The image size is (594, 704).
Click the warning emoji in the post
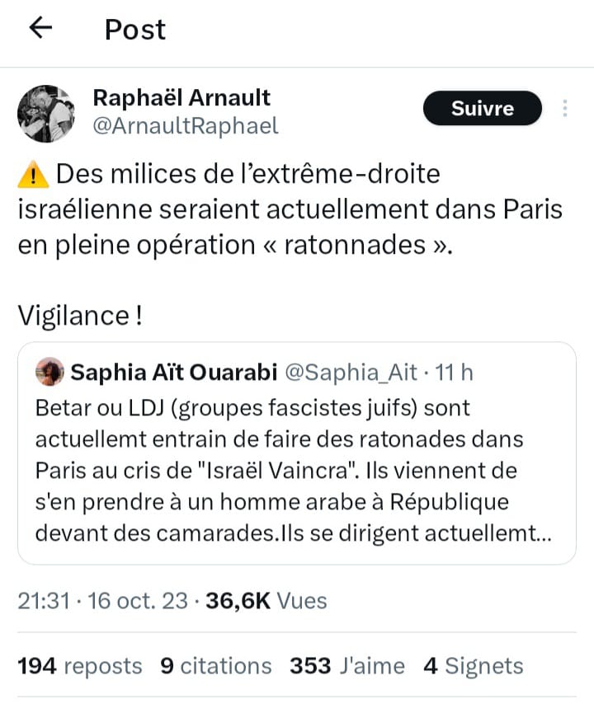click(31, 175)
